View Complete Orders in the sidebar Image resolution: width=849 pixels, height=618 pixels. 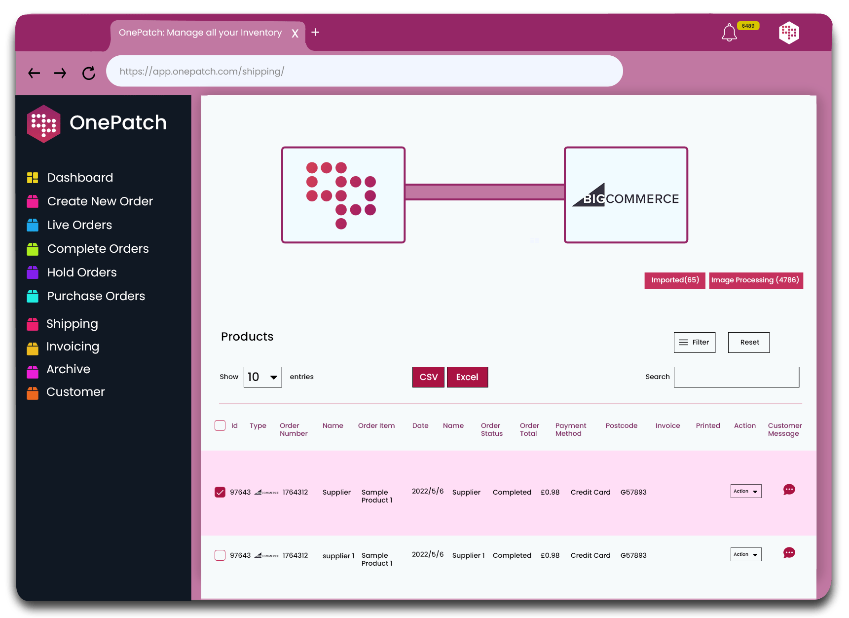coord(97,248)
